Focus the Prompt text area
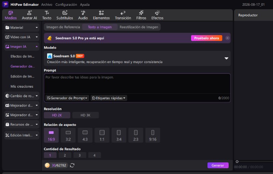273x174 pixels. pos(137,84)
